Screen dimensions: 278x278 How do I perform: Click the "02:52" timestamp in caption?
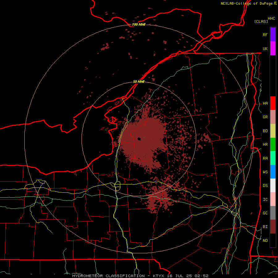tap(201, 276)
